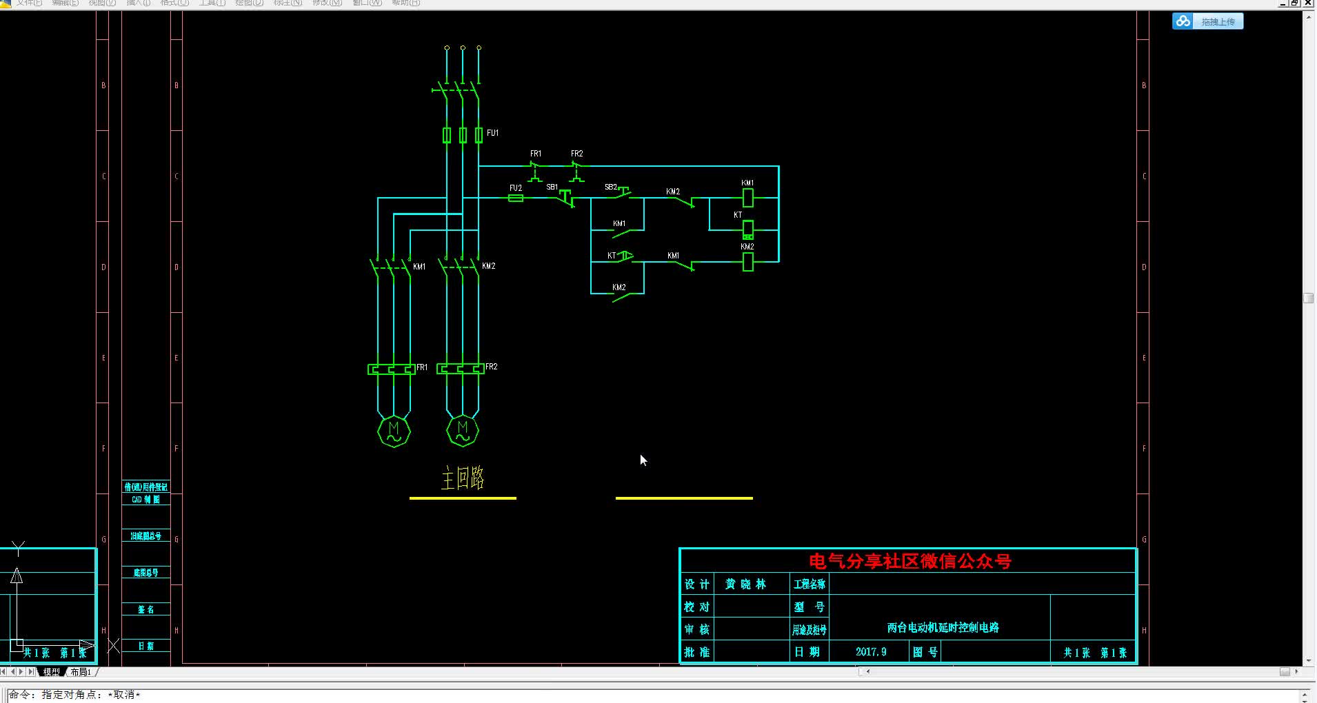
Task: Switch to the 布局1 layout tab
Action: click(x=81, y=672)
